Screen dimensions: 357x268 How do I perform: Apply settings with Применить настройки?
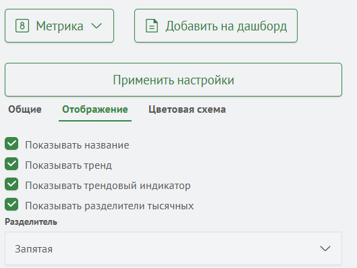(x=173, y=80)
